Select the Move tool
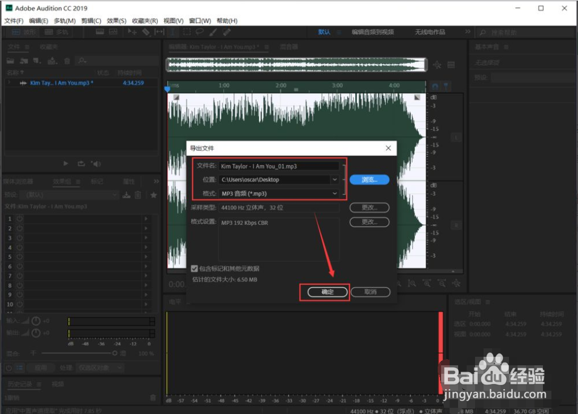Image resolution: width=578 pixels, height=414 pixels. (132, 32)
